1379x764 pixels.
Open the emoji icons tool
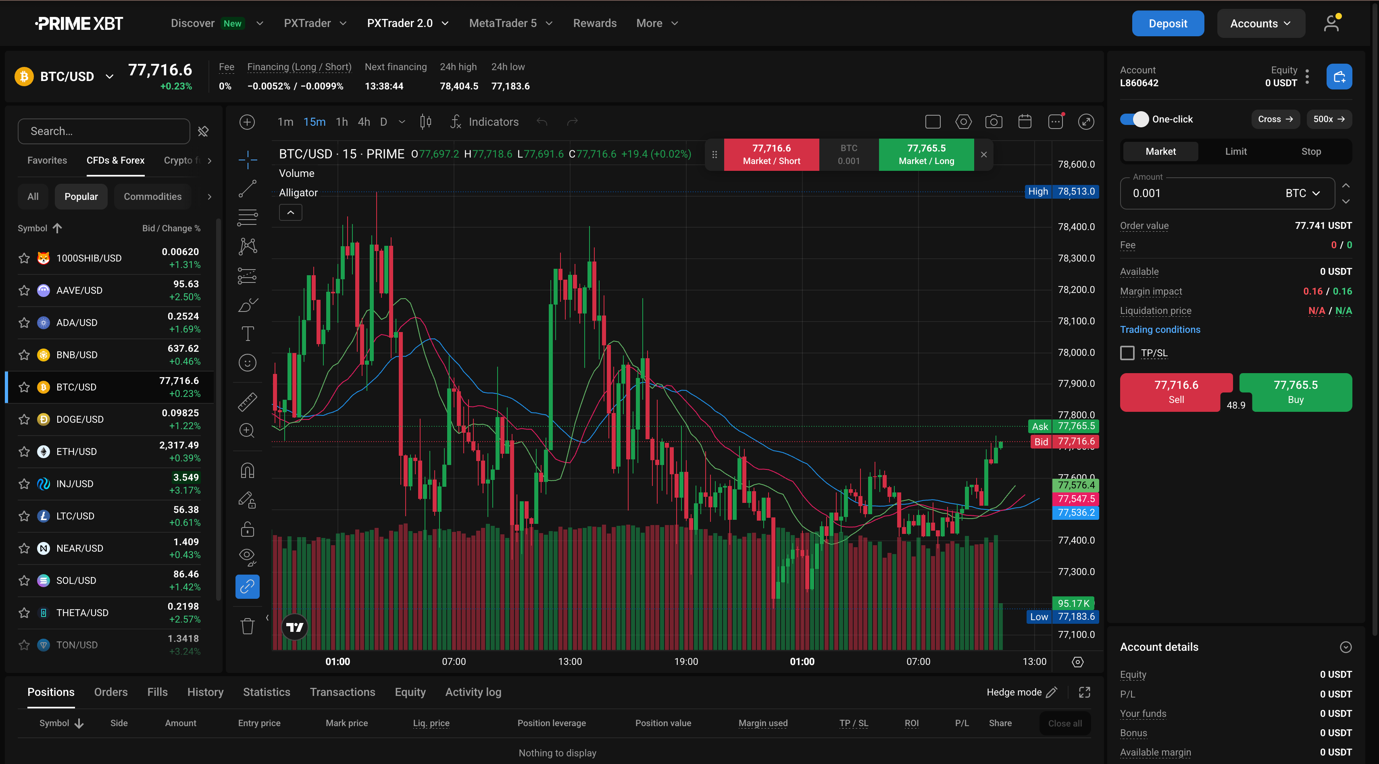point(247,363)
